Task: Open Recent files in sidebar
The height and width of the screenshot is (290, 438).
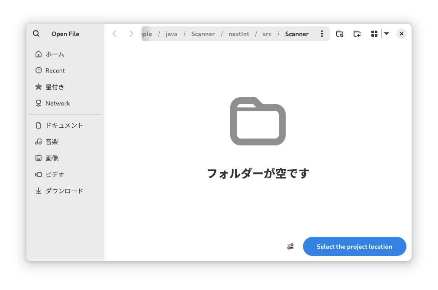Action: (65, 70)
